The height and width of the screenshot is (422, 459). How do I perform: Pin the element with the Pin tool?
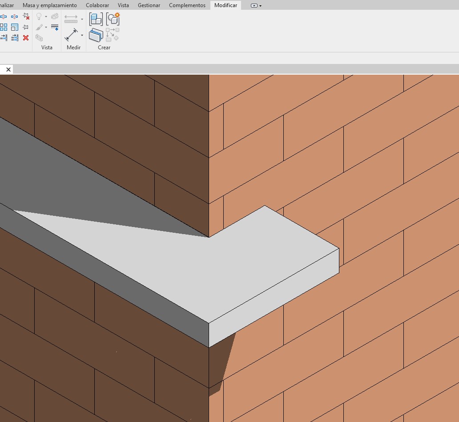[26, 27]
